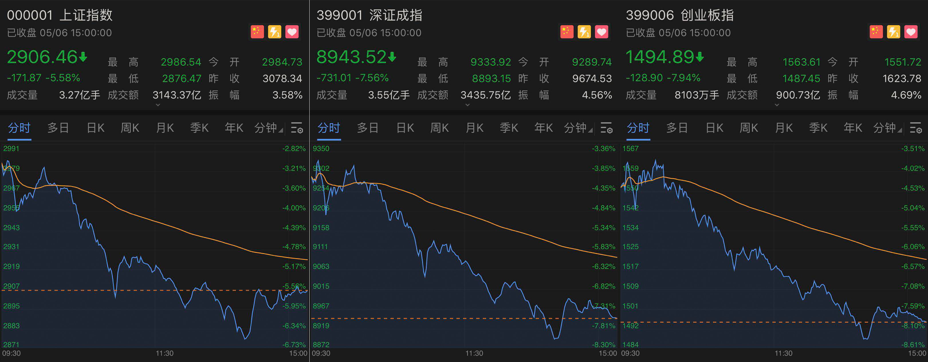Toggle heart favorite icon in 上证指数 panel
Viewport: 928px width, 362px height.
(292, 32)
